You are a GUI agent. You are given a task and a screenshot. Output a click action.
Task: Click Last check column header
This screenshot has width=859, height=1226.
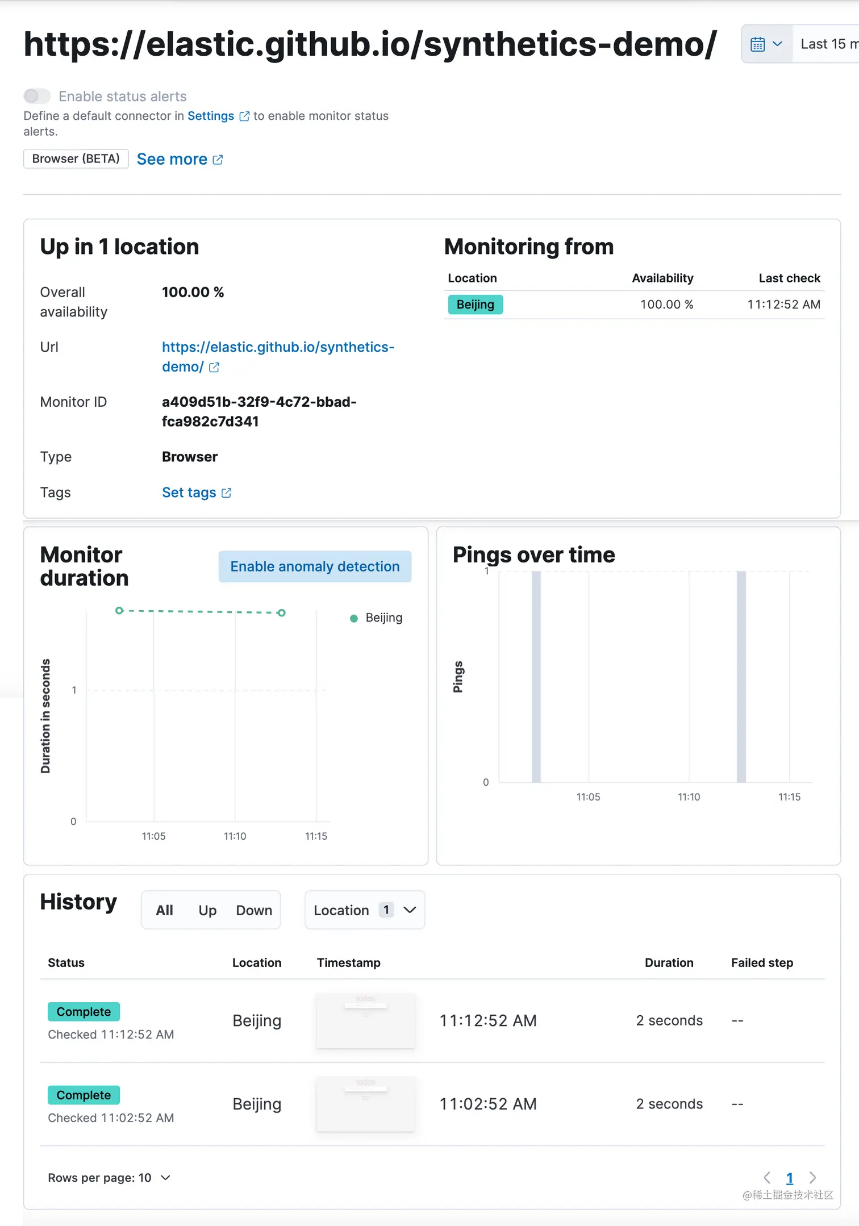point(789,278)
